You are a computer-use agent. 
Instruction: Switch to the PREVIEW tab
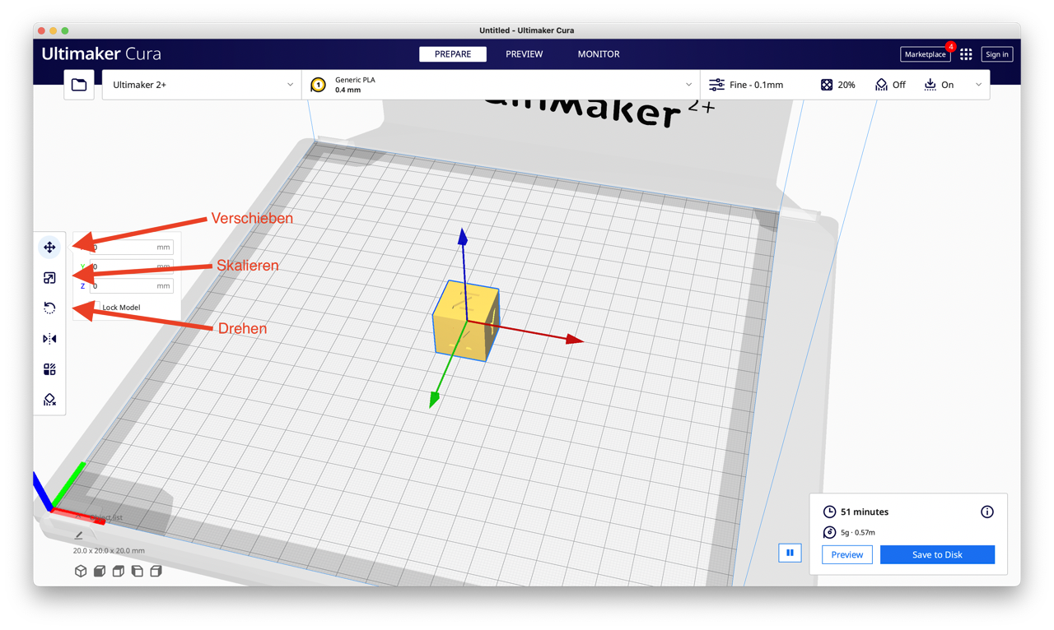525,54
